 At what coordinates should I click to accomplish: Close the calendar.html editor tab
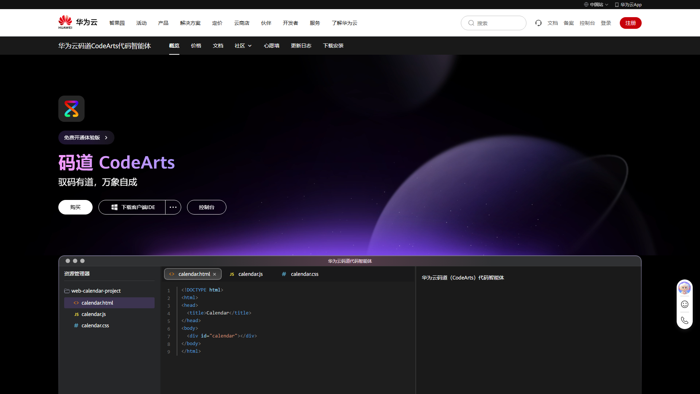click(215, 274)
